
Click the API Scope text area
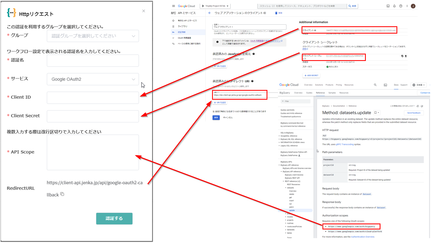93,153
